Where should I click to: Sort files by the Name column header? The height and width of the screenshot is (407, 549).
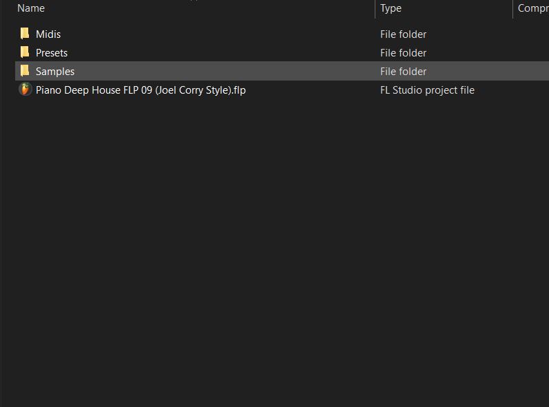(31, 8)
